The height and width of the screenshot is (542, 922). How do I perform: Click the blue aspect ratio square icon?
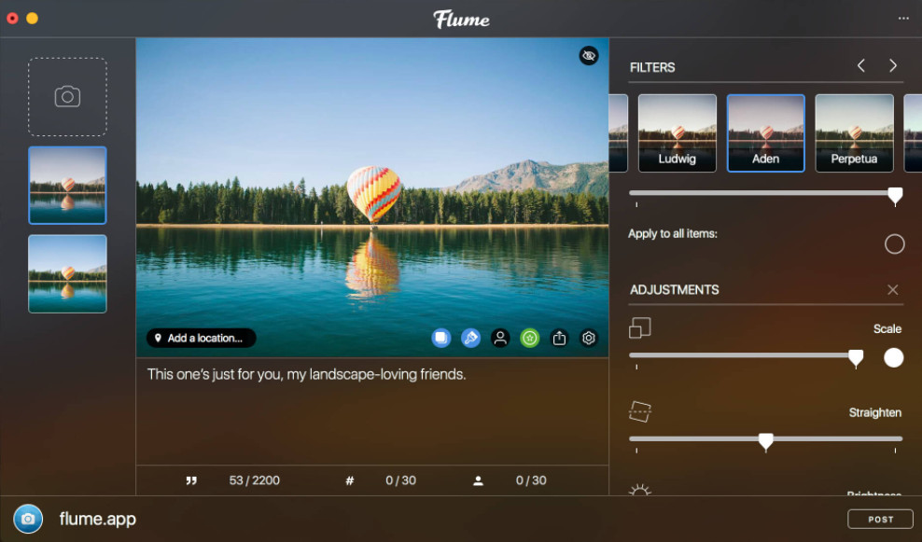tap(441, 338)
